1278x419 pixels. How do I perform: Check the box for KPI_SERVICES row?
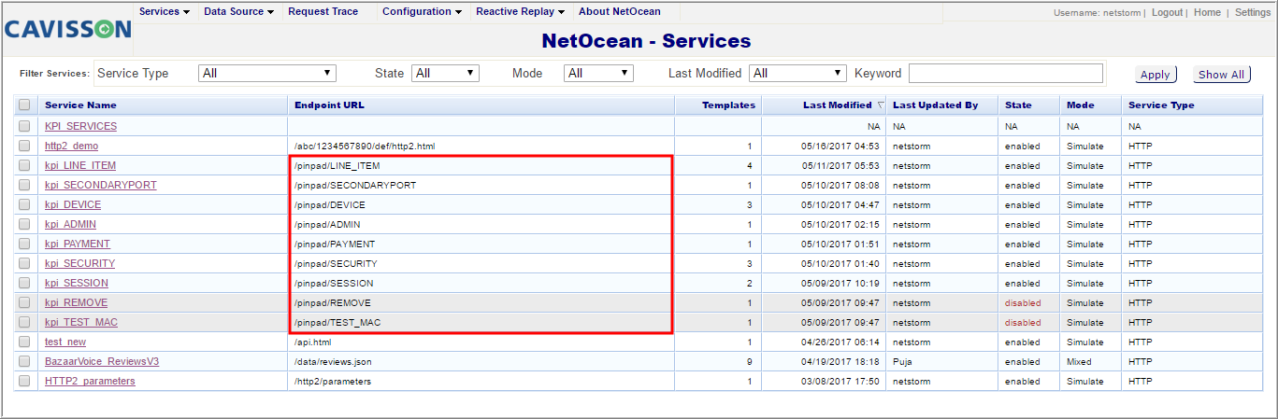[24, 126]
